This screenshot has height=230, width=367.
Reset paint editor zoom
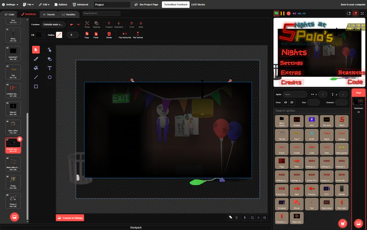click(259, 218)
